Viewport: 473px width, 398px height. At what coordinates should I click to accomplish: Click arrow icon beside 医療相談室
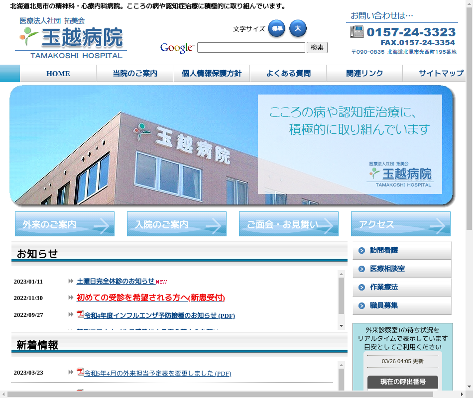click(x=361, y=269)
